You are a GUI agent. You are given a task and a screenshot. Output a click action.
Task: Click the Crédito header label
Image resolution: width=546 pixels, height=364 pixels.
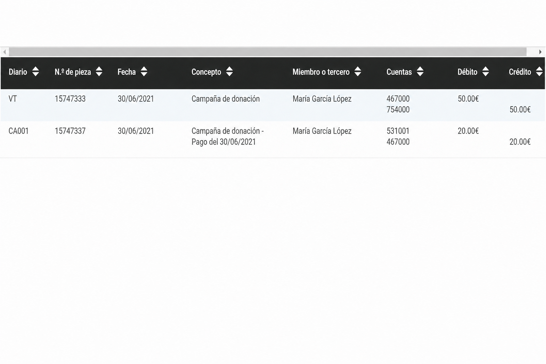point(520,72)
